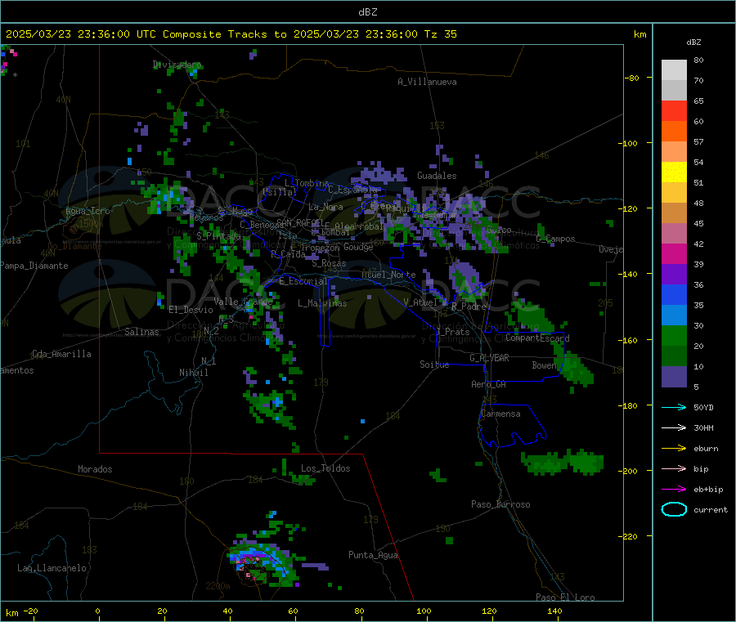Click the 0 km horizontal axis tick
The height and width of the screenshot is (622, 736).
click(97, 611)
